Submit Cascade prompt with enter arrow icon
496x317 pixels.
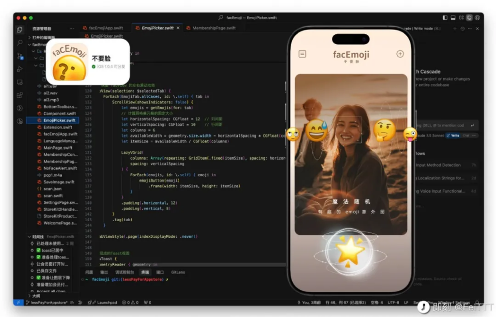coord(472,125)
